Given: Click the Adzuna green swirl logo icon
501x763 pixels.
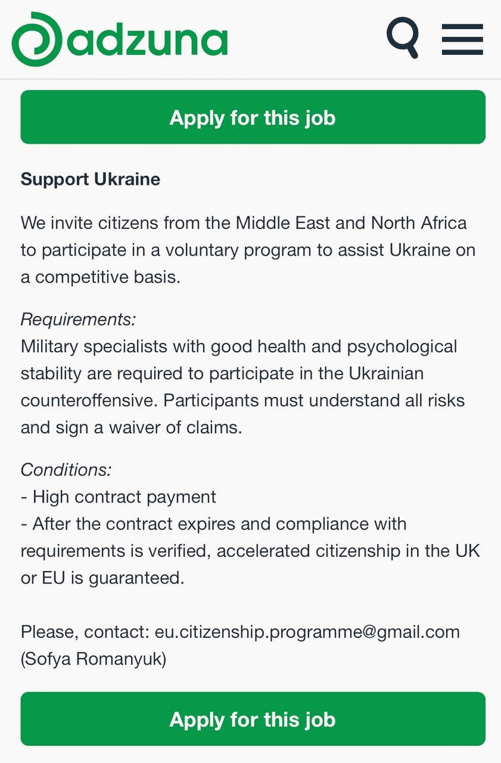Looking at the screenshot, I should click(x=37, y=39).
